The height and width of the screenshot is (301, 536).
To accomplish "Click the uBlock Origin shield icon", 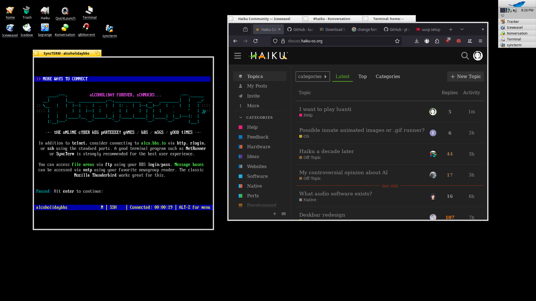I will (x=448, y=41).
